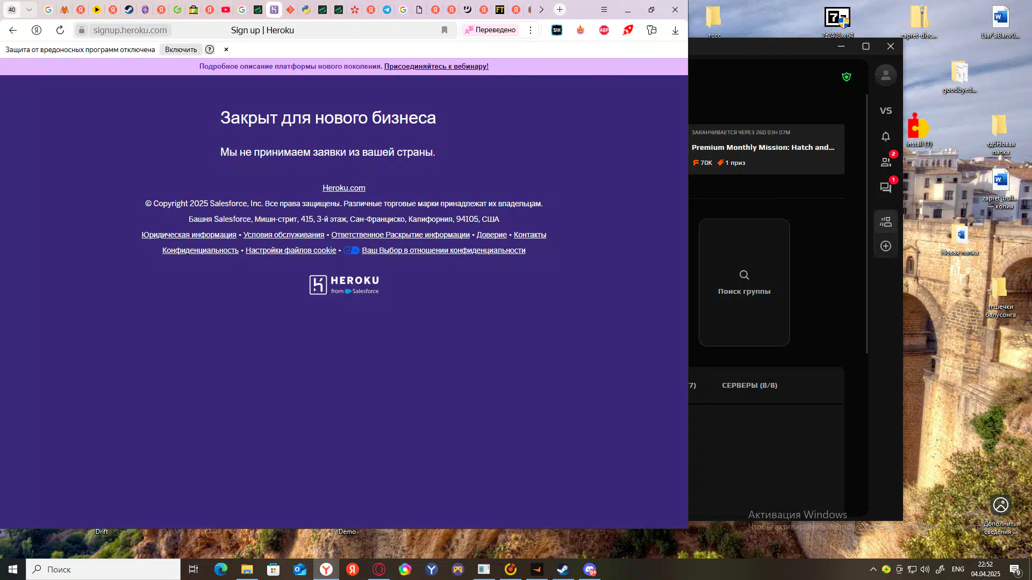The height and width of the screenshot is (580, 1032).
Task: Click the privacy choices toggle icon
Action: tap(352, 250)
